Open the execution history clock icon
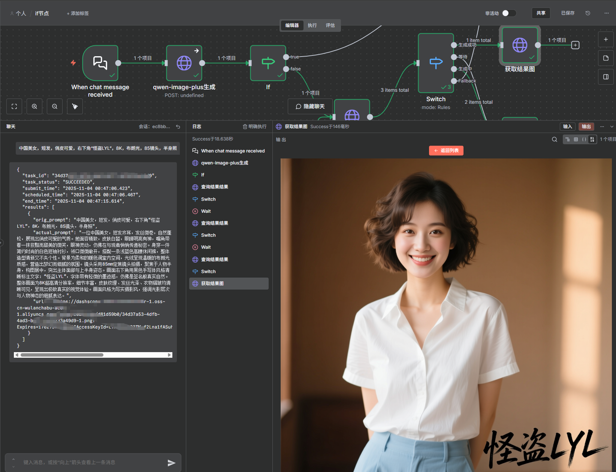616x472 pixels. point(588,13)
